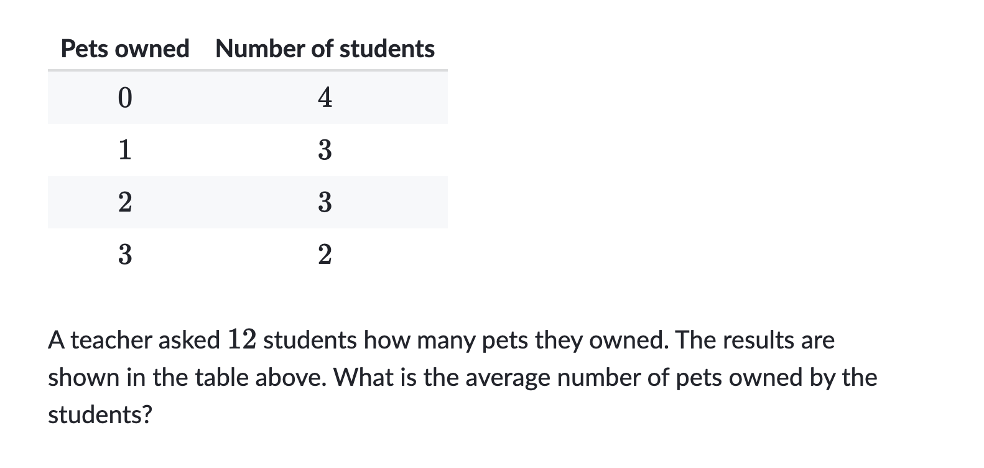Image resolution: width=984 pixels, height=468 pixels.
Task: Select the pets owned value 0
Action: click(x=125, y=98)
